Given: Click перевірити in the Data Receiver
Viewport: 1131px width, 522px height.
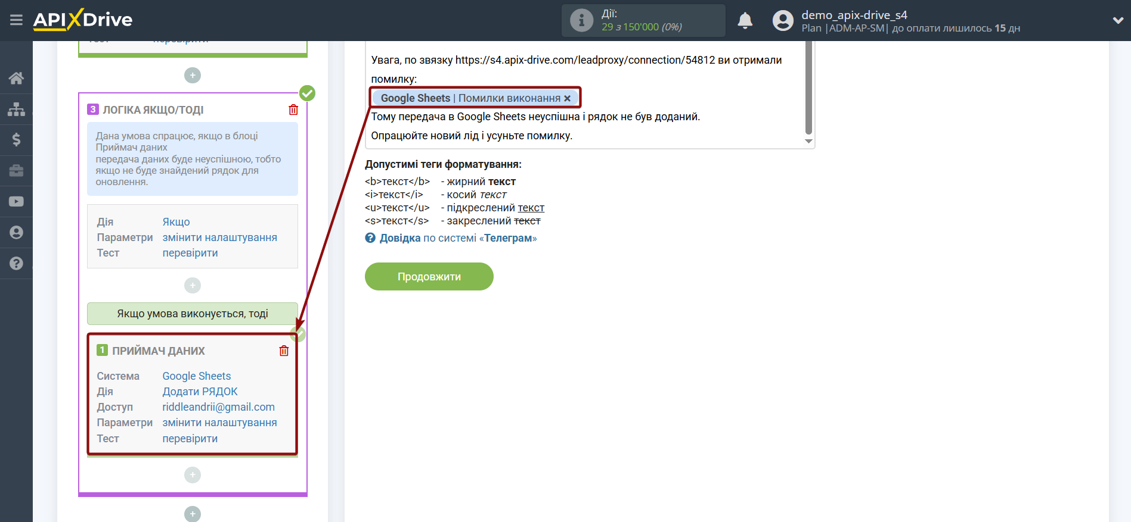Looking at the screenshot, I should 190,439.
